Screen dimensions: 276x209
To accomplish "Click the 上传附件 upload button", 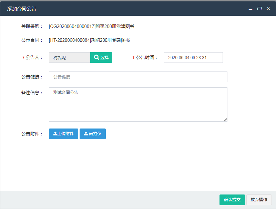I will (63, 134).
